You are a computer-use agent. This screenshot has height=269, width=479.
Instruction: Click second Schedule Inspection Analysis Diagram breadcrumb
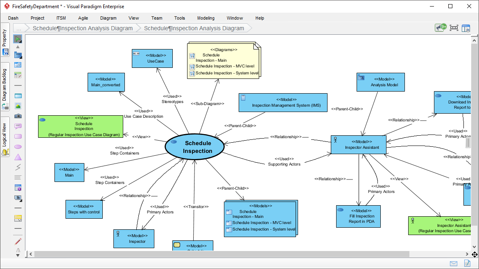[194, 28]
